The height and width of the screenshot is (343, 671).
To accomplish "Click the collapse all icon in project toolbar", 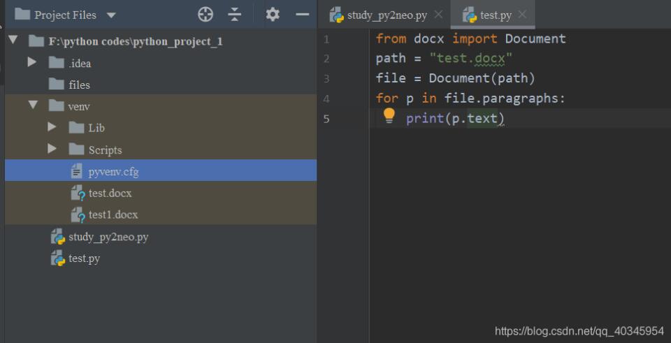I will (x=235, y=15).
